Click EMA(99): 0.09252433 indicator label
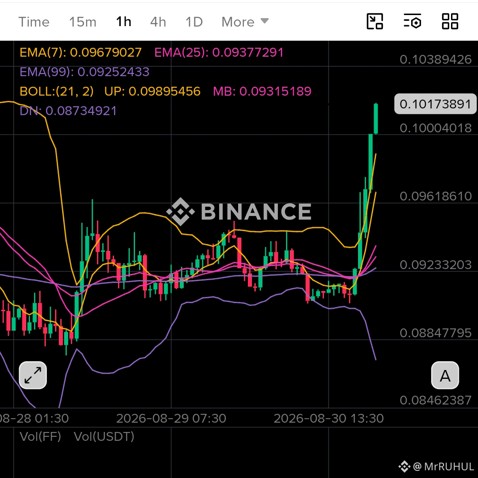The image size is (478, 478). coord(85,72)
